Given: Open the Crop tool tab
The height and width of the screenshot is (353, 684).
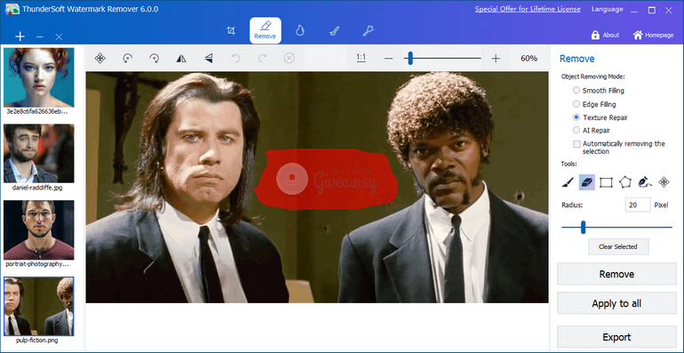Looking at the screenshot, I should coord(231,30).
